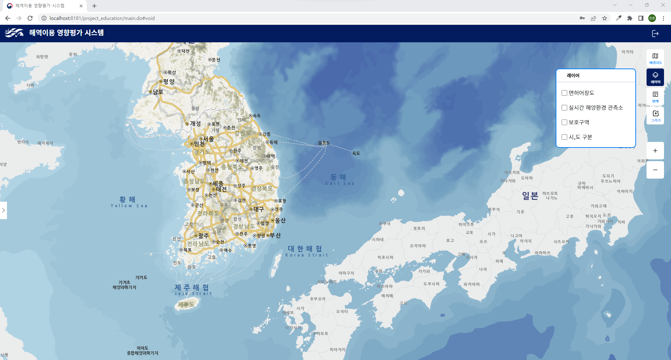Image resolution: width=671 pixels, height=360 pixels.
Task: Enable the 시,도 구분 layer
Action: pyautogui.click(x=564, y=137)
